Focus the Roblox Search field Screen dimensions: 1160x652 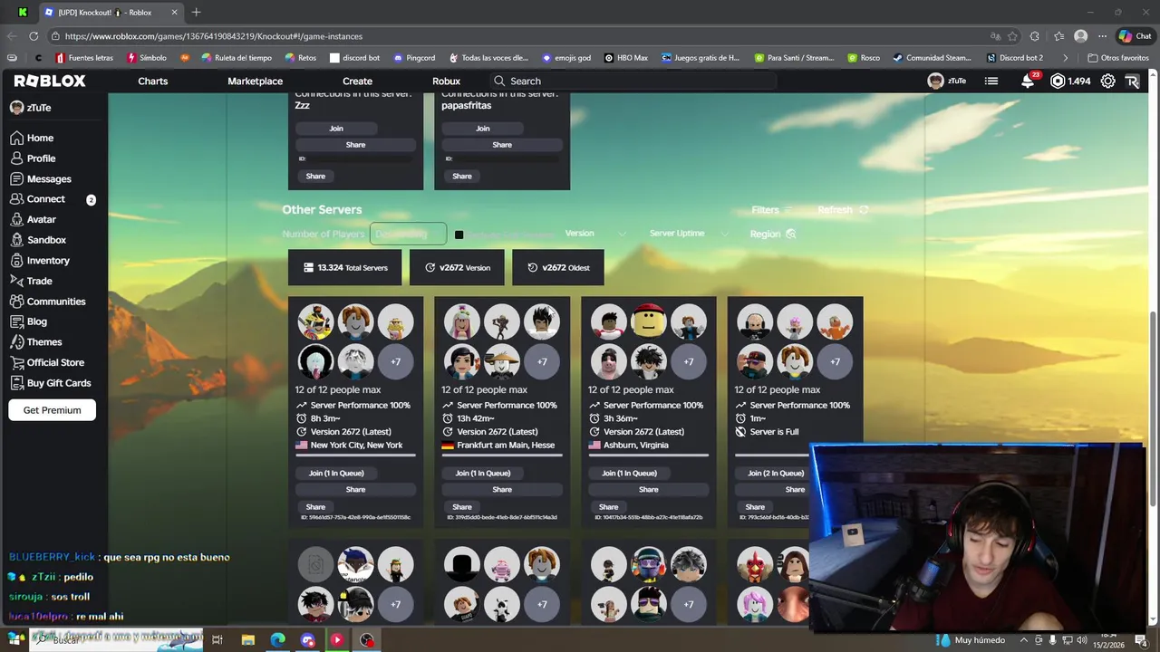[634, 81]
